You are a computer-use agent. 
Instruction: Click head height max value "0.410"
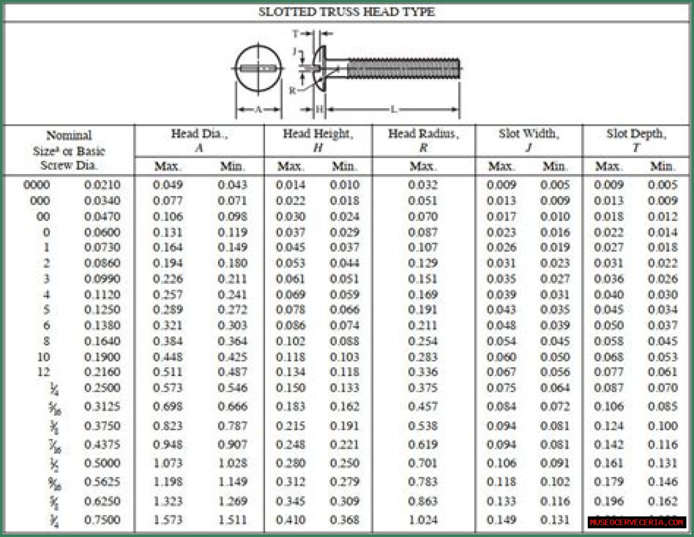291,520
